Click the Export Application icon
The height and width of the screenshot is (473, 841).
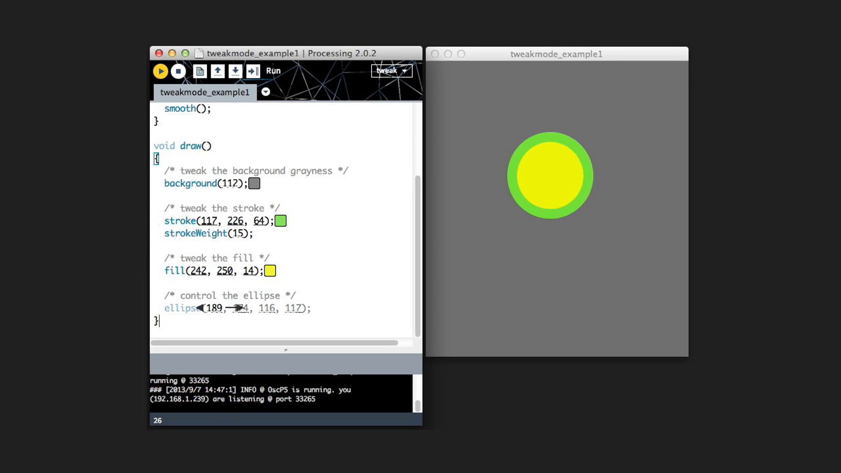[x=253, y=71]
